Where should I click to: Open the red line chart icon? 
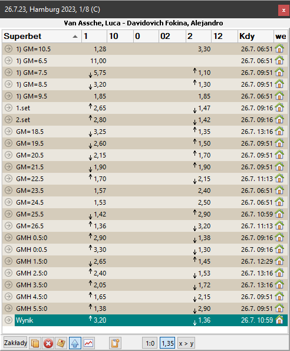[x=88, y=343]
